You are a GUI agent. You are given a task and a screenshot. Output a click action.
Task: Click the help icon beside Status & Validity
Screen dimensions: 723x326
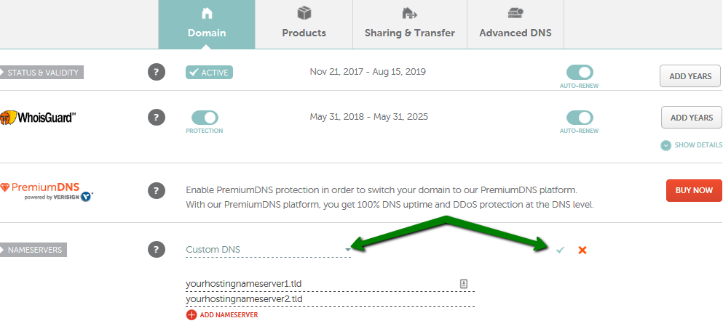tap(157, 72)
